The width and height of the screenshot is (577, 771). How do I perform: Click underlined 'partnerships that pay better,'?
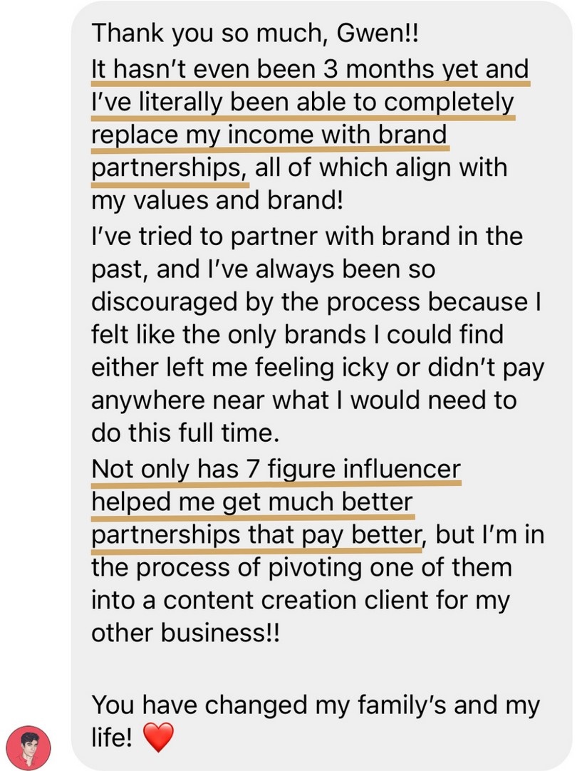[258, 535]
